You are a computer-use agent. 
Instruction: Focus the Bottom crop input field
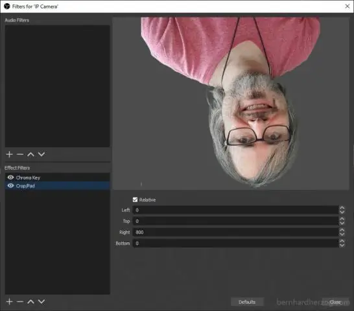coord(235,244)
